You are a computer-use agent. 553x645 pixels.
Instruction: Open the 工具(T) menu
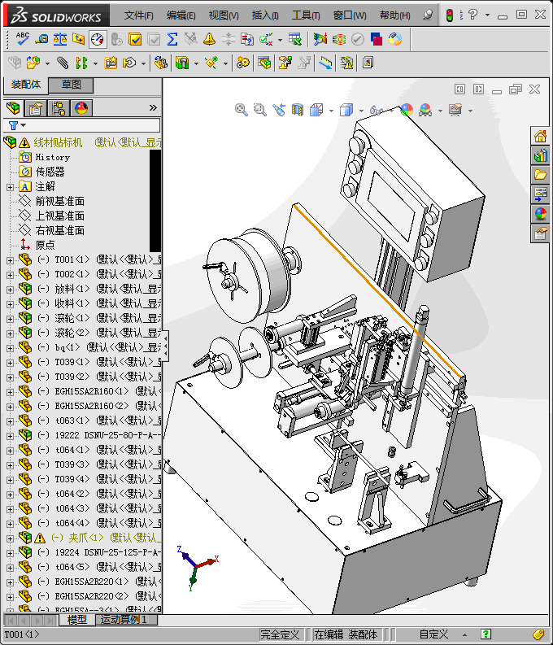pyautogui.click(x=306, y=15)
